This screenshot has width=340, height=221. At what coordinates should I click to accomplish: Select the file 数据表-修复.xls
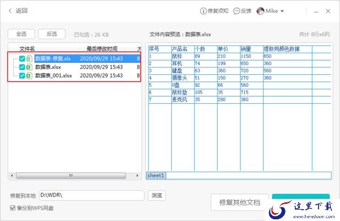coord(53,58)
